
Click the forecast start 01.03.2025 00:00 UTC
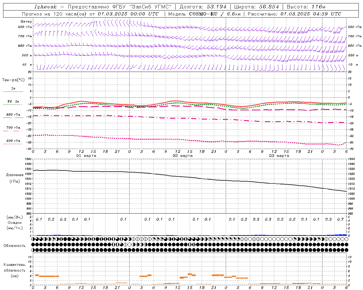[x=128, y=14]
